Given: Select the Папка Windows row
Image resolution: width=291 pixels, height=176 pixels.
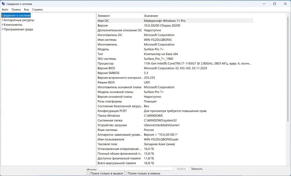Looking at the screenshot, I should pos(175,116).
